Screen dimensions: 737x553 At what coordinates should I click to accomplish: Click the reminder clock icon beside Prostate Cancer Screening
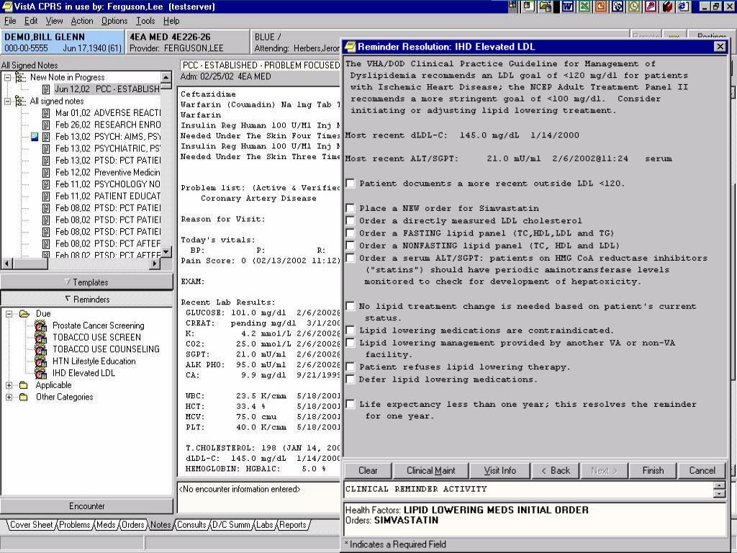(41, 325)
